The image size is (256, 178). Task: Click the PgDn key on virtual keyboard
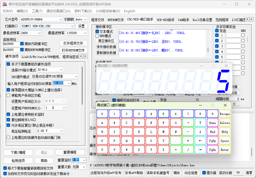tap(213, 150)
